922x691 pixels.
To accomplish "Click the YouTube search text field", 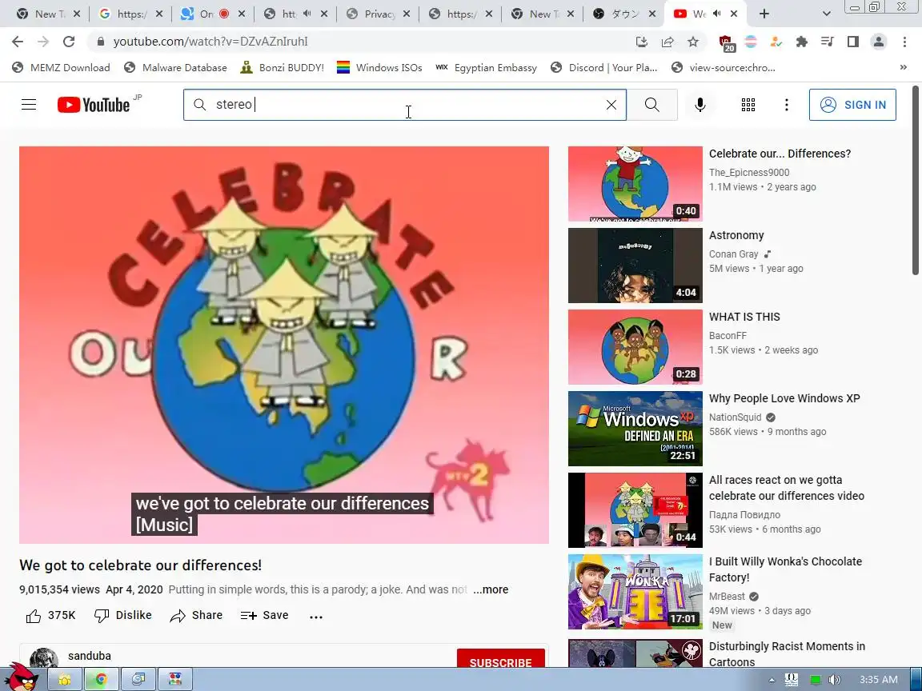I will pyautogui.click(x=406, y=105).
